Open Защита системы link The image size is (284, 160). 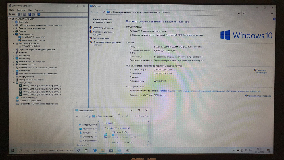click(101, 38)
